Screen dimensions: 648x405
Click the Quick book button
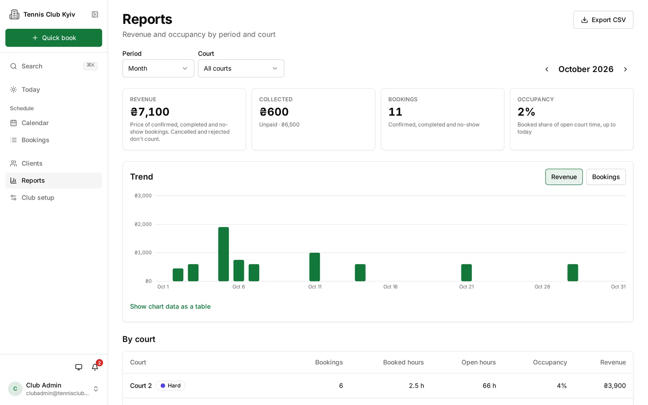click(53, 38)
